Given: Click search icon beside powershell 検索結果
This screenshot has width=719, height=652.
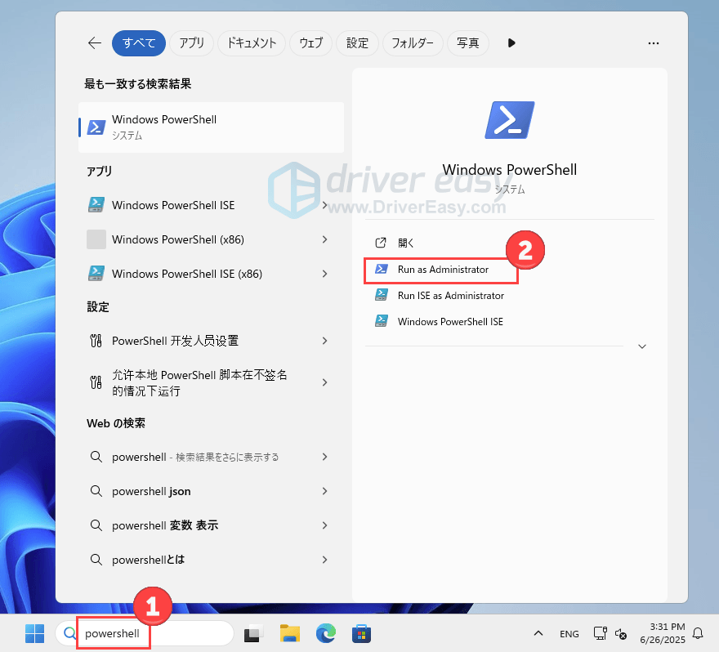Looking at the screenshot, I should click(x=96, y=457).
